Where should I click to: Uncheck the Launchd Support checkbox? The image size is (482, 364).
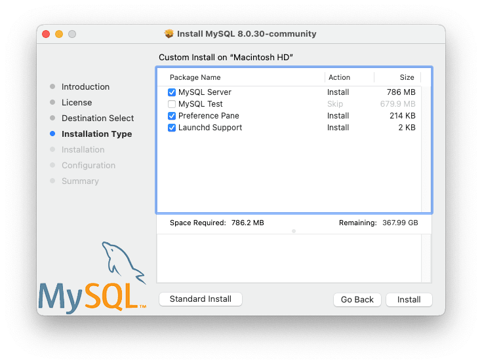[172, 128]
